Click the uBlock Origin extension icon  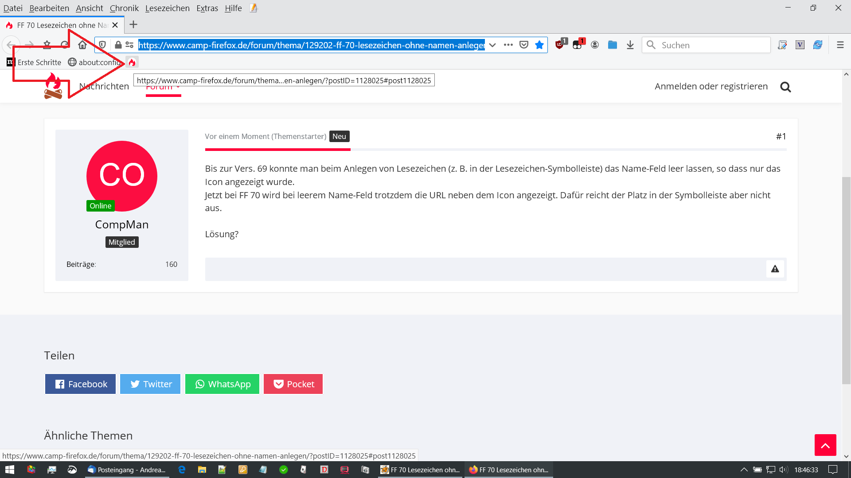(560, 45)
